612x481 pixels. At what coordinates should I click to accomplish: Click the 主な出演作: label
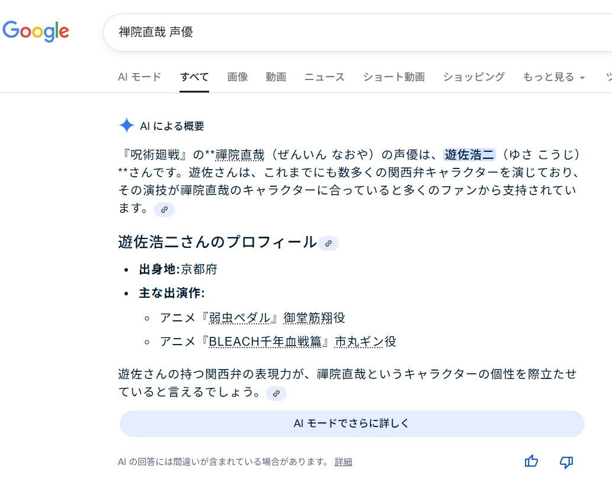tap(172, 293)
